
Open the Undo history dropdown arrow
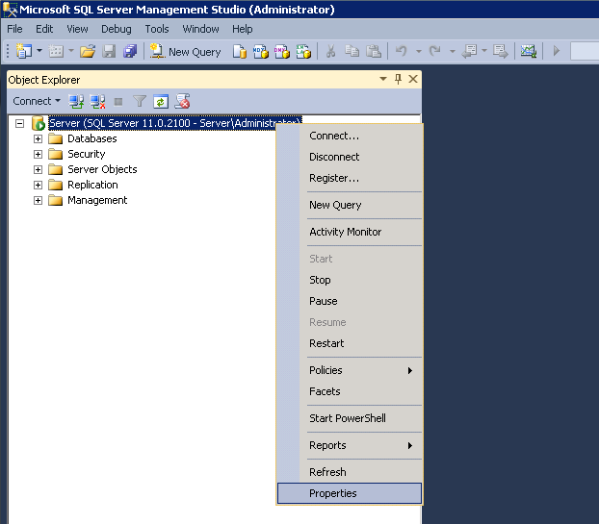(x=419, y=51)
